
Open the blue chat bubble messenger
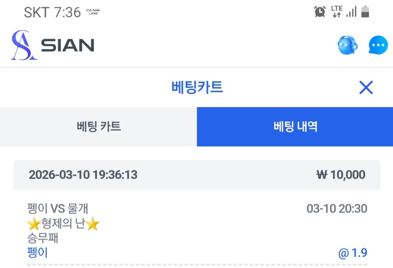point(377,46)
